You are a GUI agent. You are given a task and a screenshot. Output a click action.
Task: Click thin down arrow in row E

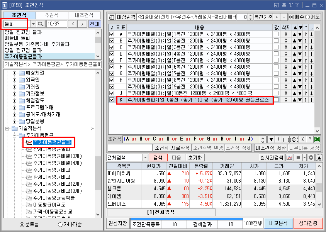pyautogui.click(x=311, y=61)
